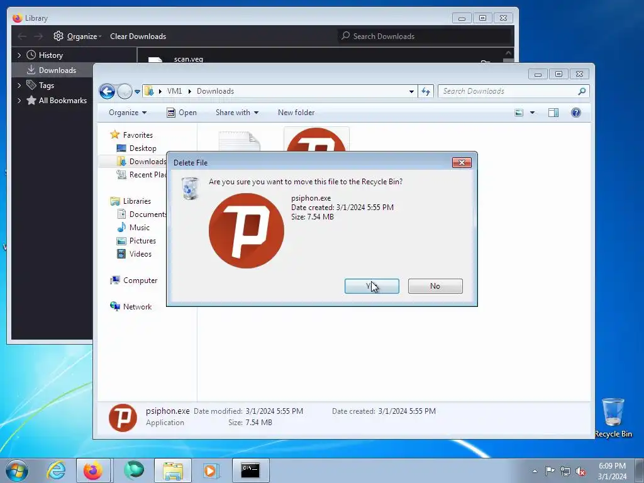
Task: Open the recent pages dropdown beside the nav arrows
Action: point(138,91)
